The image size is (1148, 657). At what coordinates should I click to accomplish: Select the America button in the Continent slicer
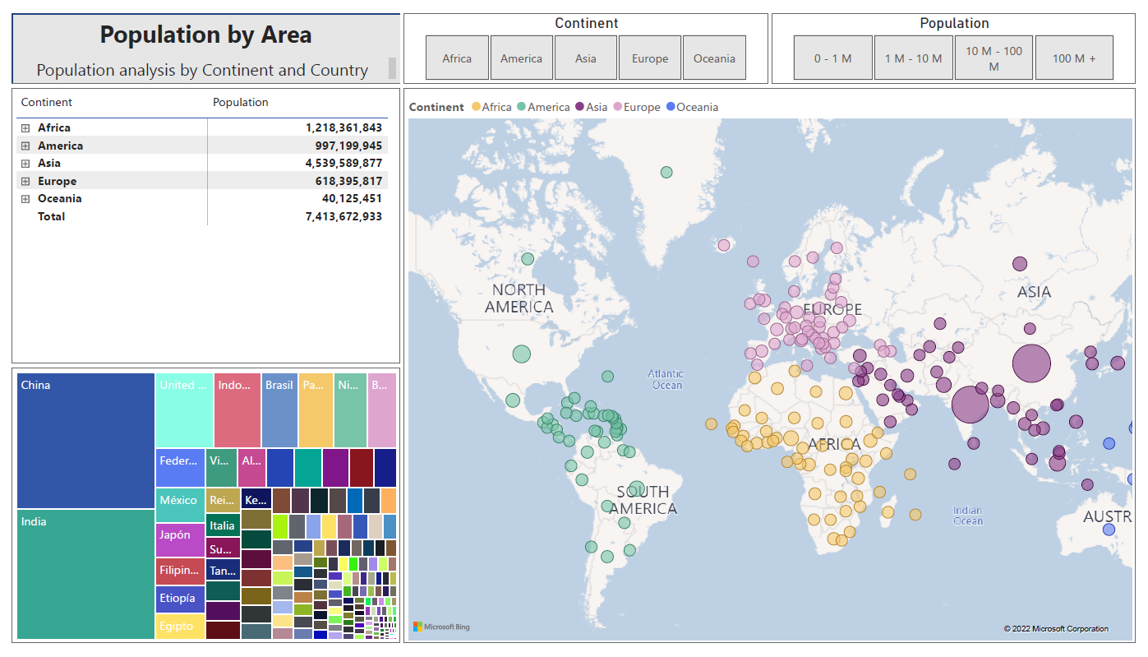[522, 58]
